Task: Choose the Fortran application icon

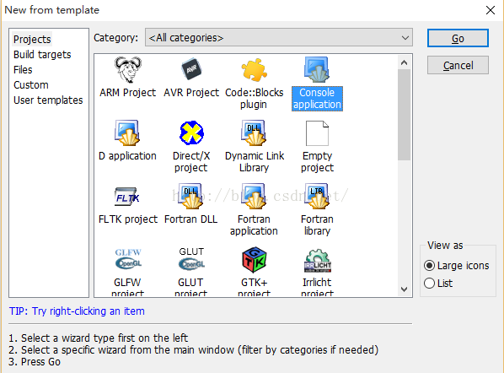Action: click(254, 197)
